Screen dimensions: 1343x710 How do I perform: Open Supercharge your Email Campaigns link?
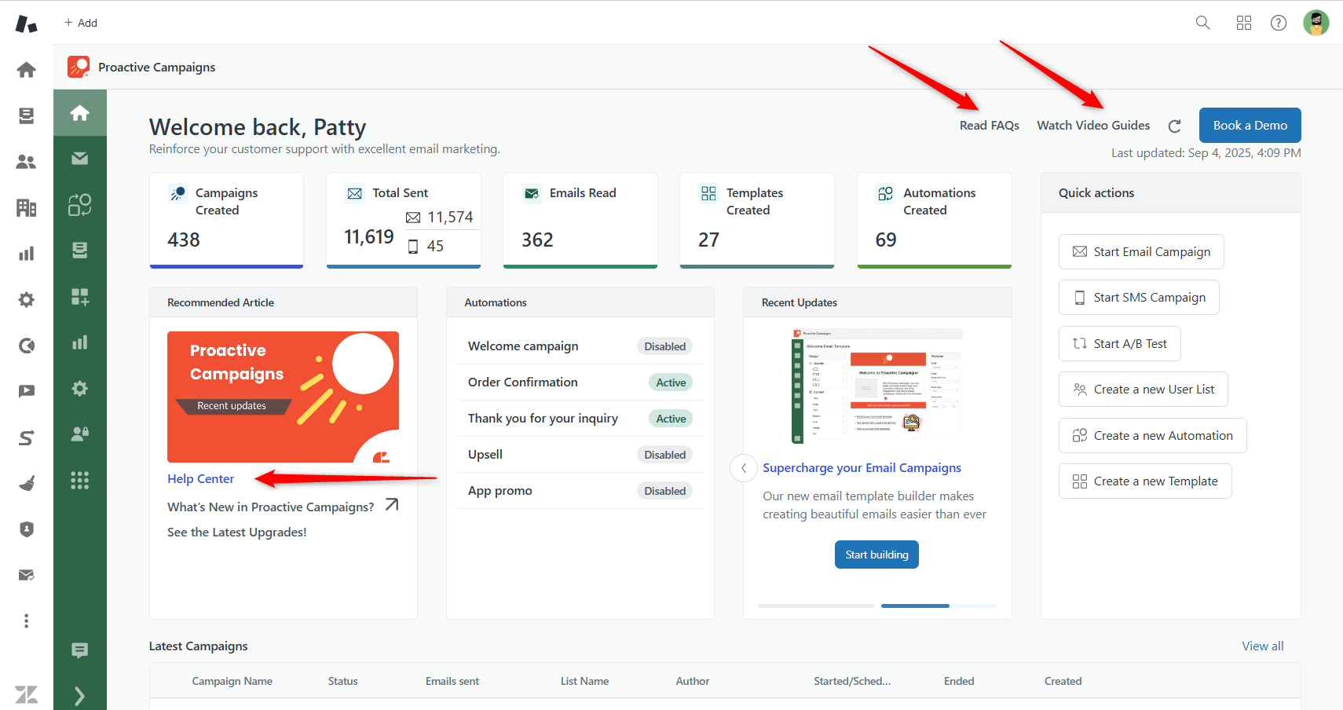[x=862, y=468]
